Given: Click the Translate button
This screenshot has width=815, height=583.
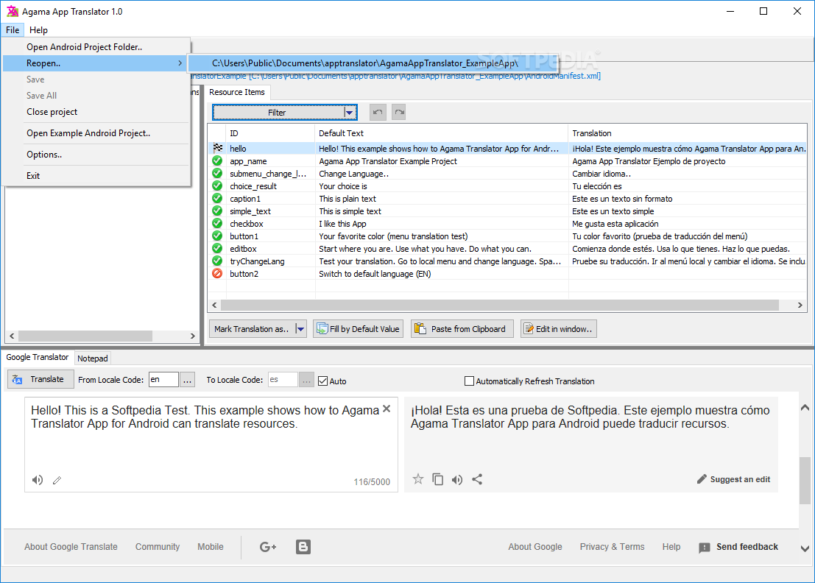Looking at the screenshot, I should tap(40, 379).
